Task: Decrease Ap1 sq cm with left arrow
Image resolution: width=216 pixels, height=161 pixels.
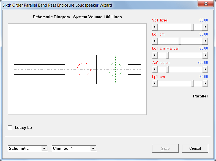Action: [x=155, y=69]
